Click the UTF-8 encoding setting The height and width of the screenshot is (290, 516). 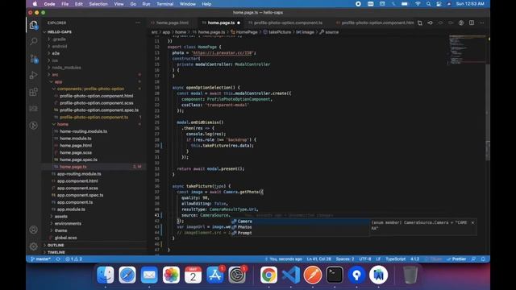365,259
